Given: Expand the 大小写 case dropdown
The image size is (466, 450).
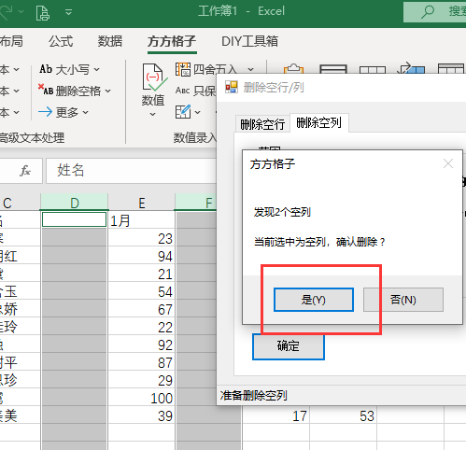Looking at the screenshot, I should click(97, 69).
